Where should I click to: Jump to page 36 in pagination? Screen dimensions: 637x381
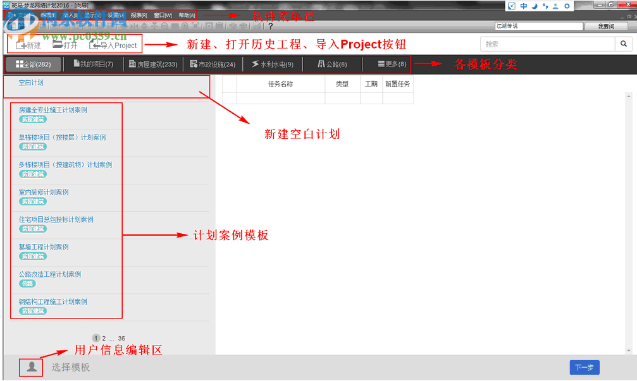(x=121, y=338)
